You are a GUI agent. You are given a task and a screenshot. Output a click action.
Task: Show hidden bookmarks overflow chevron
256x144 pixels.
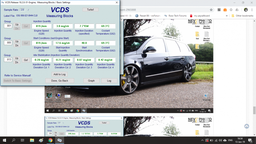(227, 16)
